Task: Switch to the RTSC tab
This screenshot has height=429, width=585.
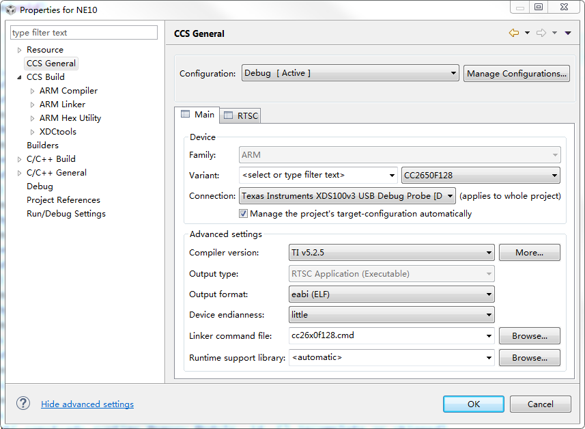Action: pos(241,115)
